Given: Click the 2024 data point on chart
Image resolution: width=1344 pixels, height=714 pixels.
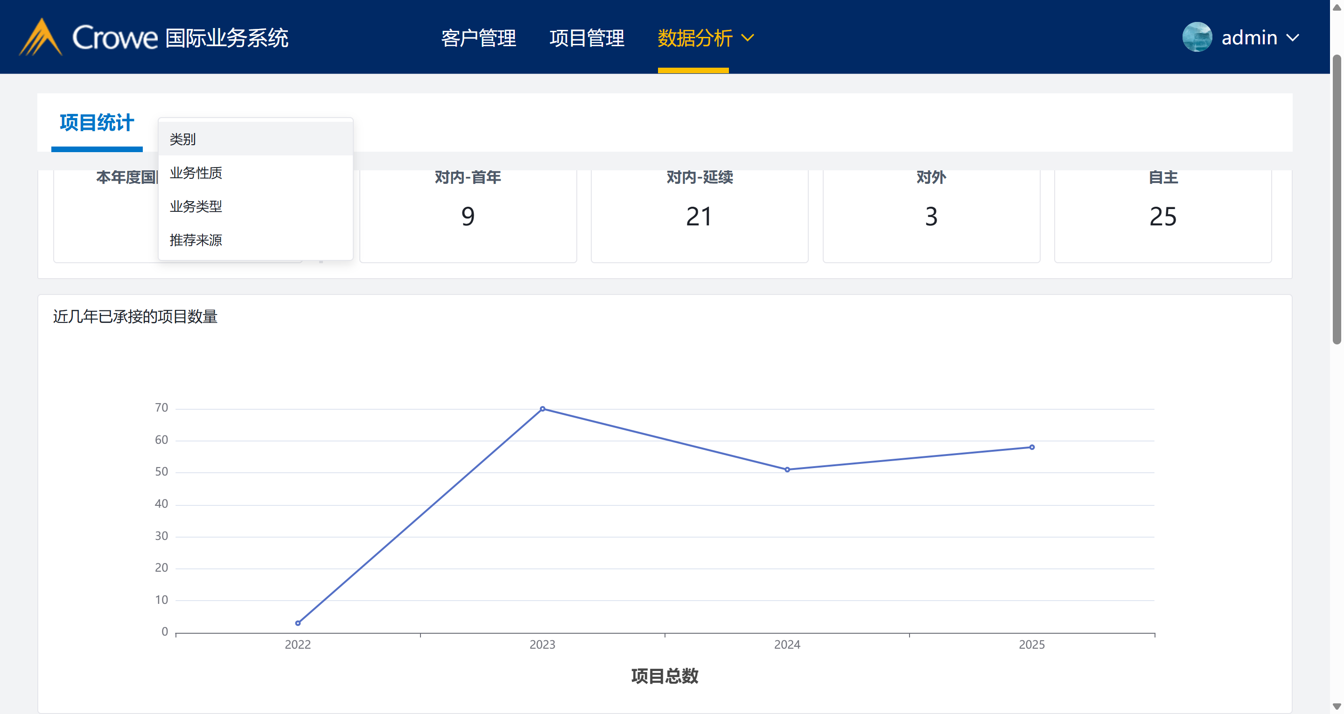Looking at the screenshot, I should 787,470.
